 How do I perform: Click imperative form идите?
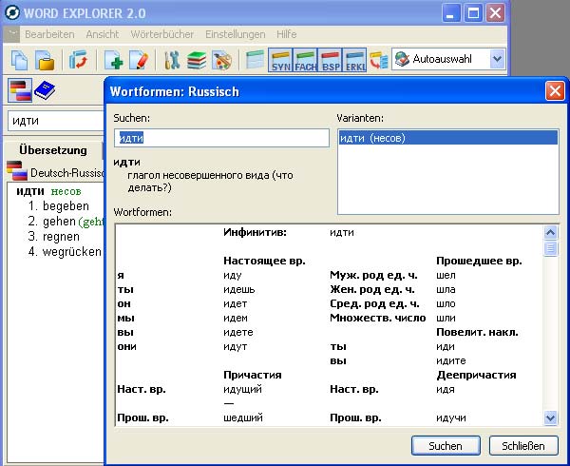click(450, 360)
